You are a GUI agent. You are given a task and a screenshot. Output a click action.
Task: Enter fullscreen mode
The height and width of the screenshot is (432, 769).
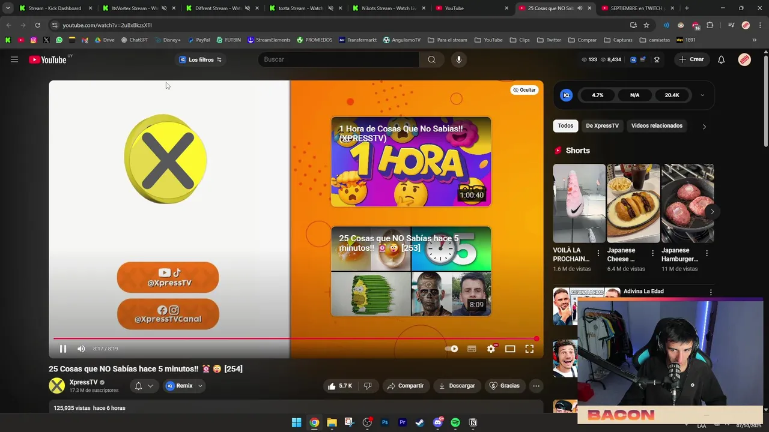click(529, 349)
